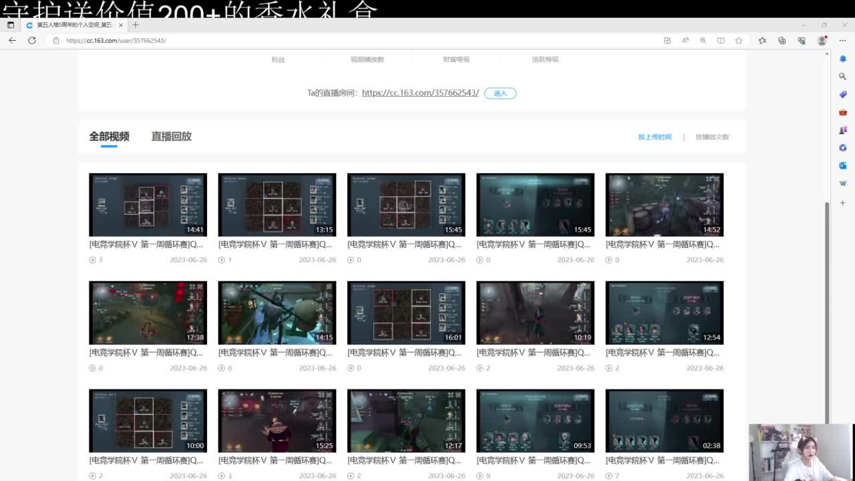Switch to the 直播回放 tab
Image resolution: width=855 pixels, height=481 pixels.
coord(171,136)
